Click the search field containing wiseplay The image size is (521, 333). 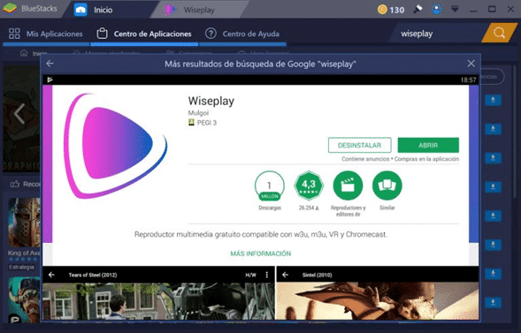tap(437, 34)
